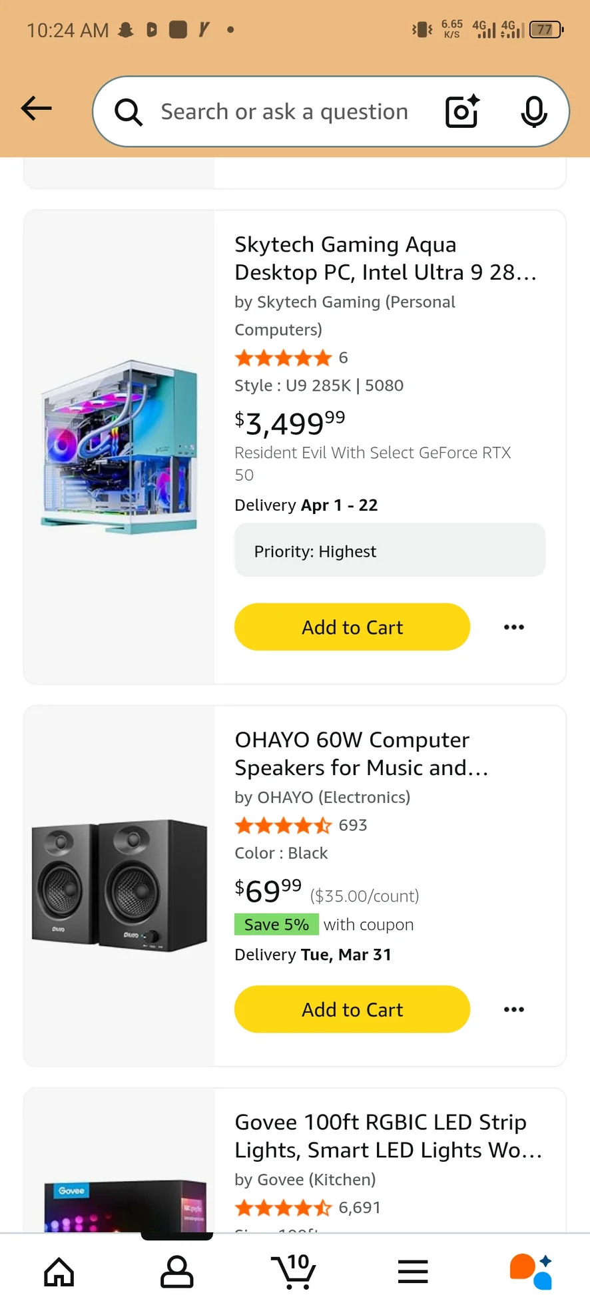Expand the Priority: Highest selector
590x1311 pixels.
[390, 551]
